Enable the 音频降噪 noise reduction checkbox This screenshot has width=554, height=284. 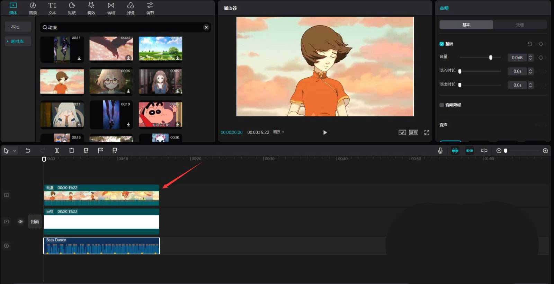(441, 105)
